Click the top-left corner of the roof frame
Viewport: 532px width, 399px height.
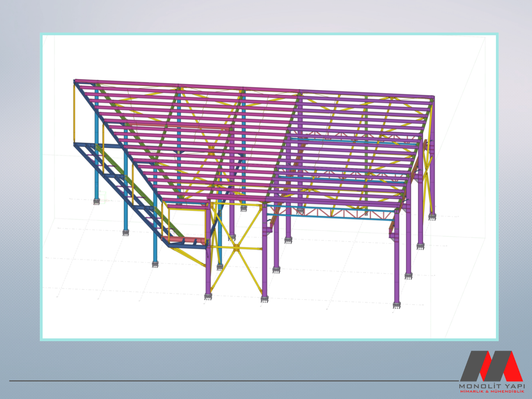click(75, 81)
